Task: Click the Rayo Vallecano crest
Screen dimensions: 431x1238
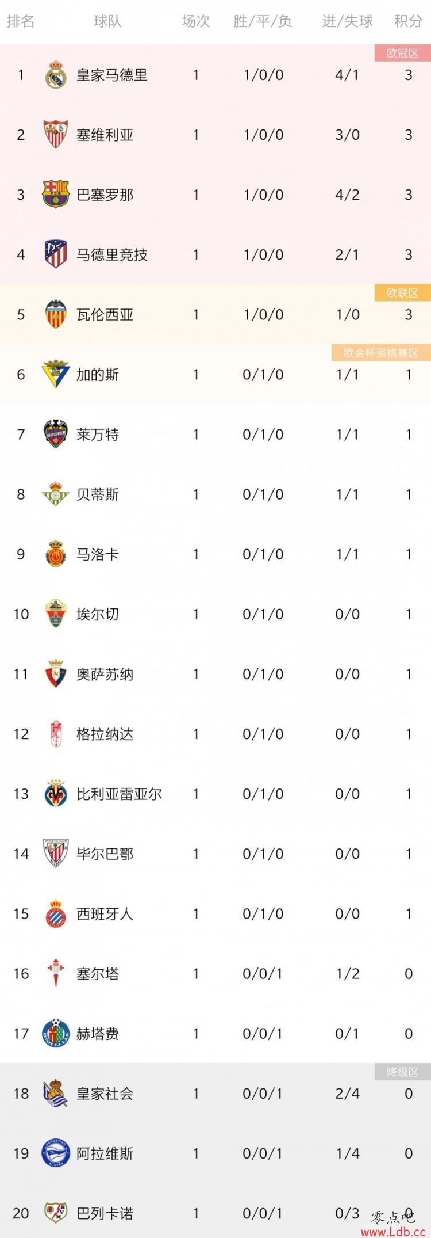Action: pyautogui.click(x=56, y=1213)
